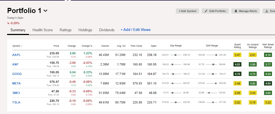Click the Add / Edit Views link
This screenshot has height=114, width=275.
click(135, 30)
